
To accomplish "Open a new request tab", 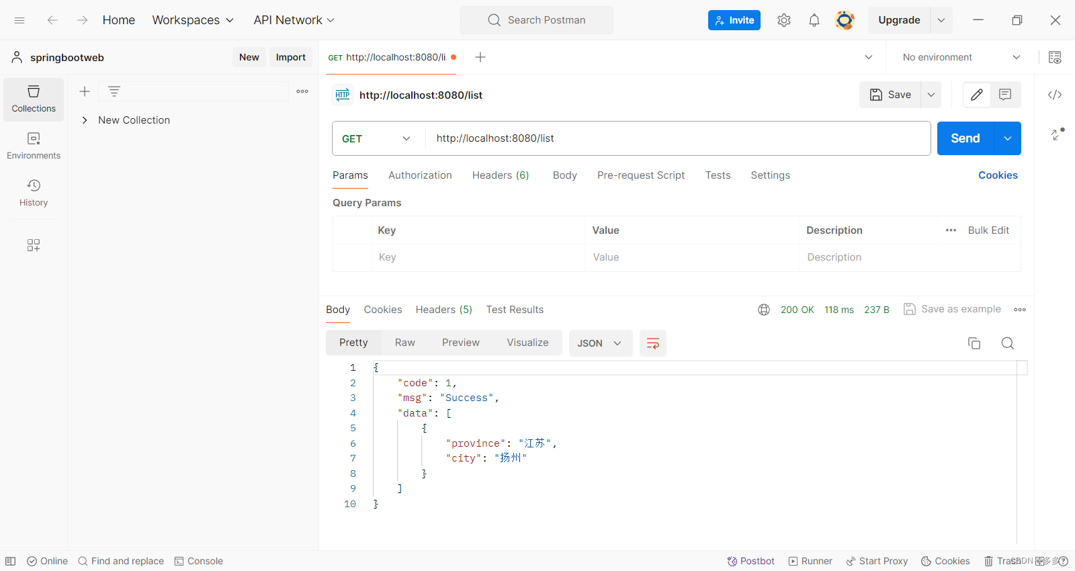I will (x=480, y=57).
